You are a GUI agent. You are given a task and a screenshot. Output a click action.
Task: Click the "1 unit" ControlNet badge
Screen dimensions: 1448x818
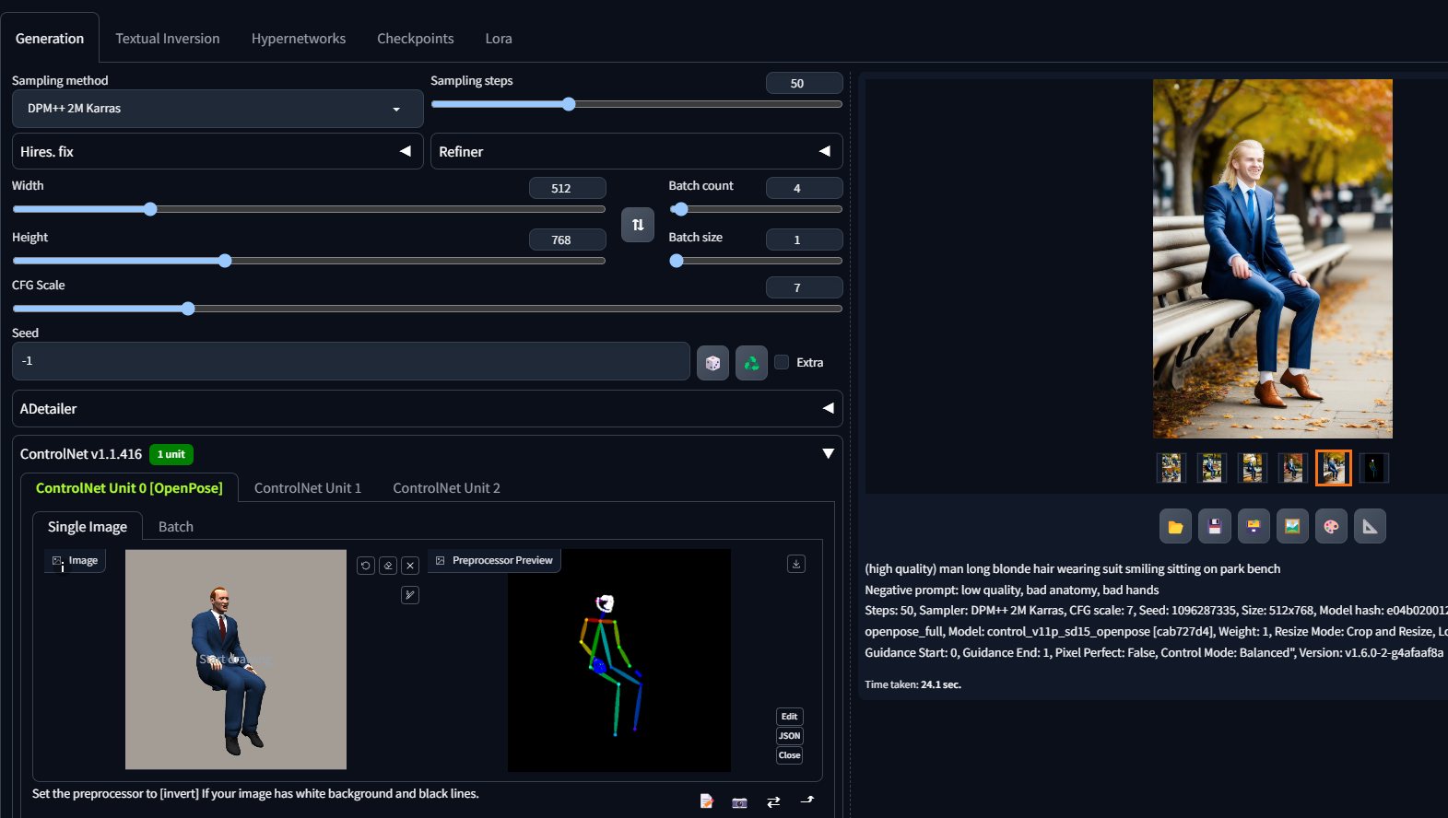[x=171, y=454]
